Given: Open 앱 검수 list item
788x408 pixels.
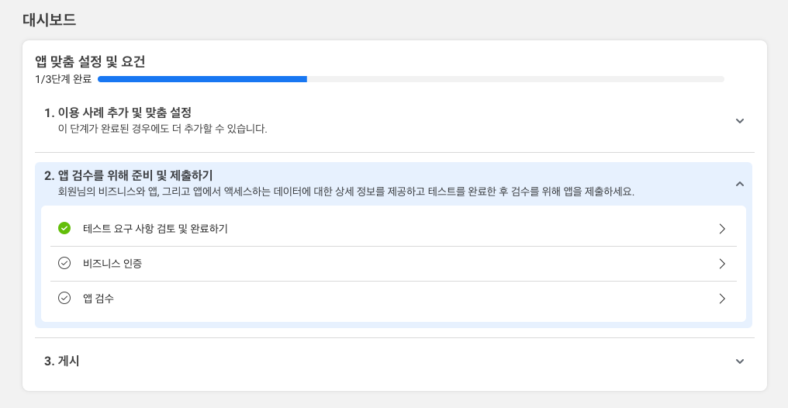Looking at the screenshot, I should tap(393, 299).
